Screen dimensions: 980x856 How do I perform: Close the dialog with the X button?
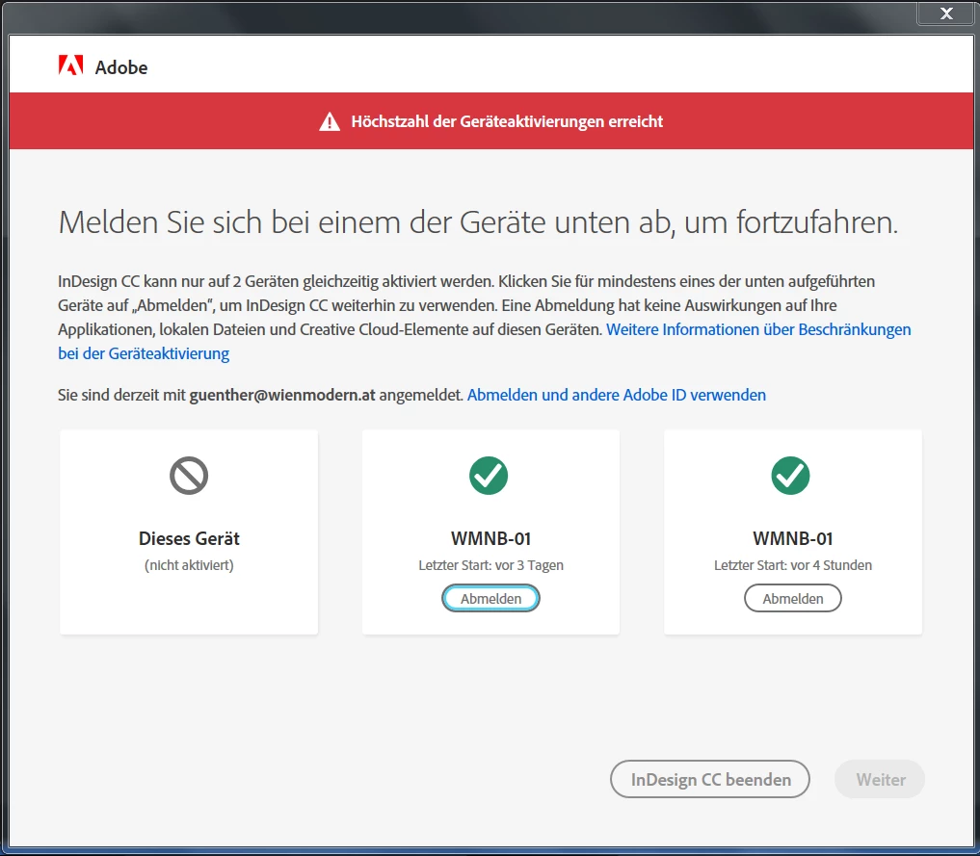point(946,13)
